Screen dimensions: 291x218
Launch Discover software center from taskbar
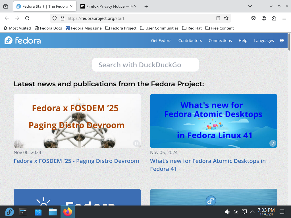click(x=38, y=212)
